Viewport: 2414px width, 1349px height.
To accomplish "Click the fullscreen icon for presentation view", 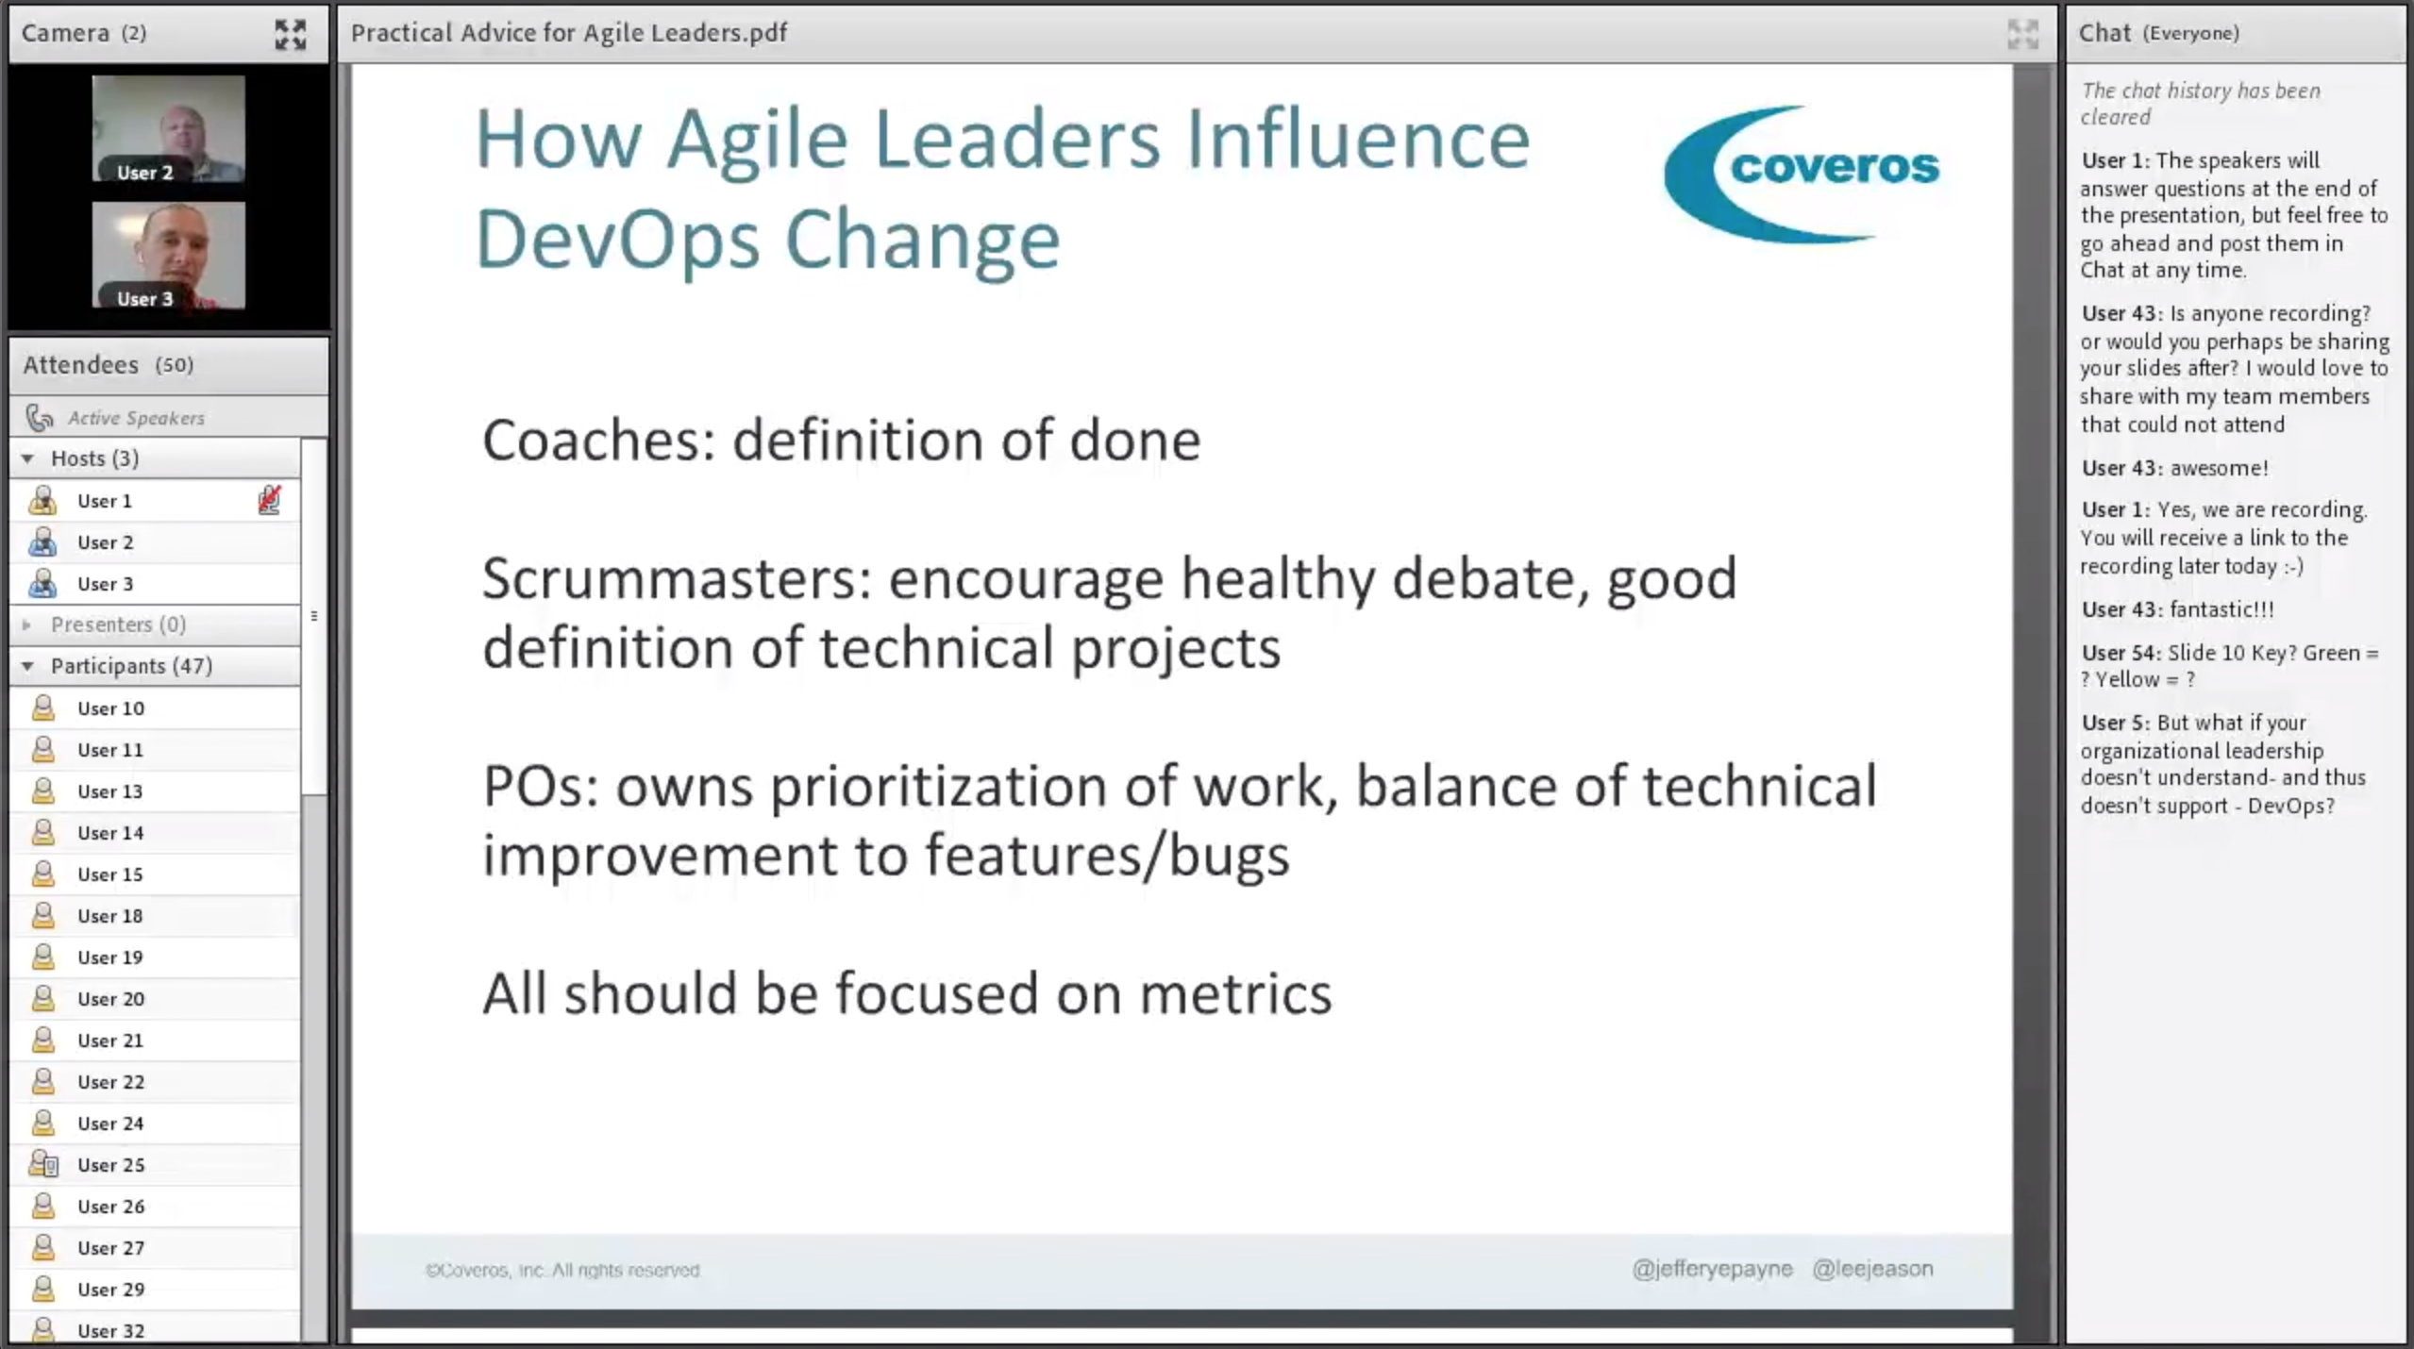I will click(x=2022, y=31).
